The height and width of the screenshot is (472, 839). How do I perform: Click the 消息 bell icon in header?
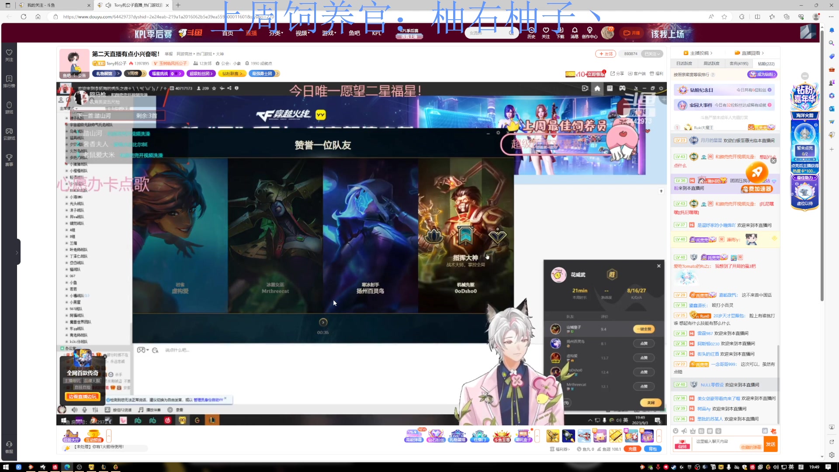click(x=575, y=33)
